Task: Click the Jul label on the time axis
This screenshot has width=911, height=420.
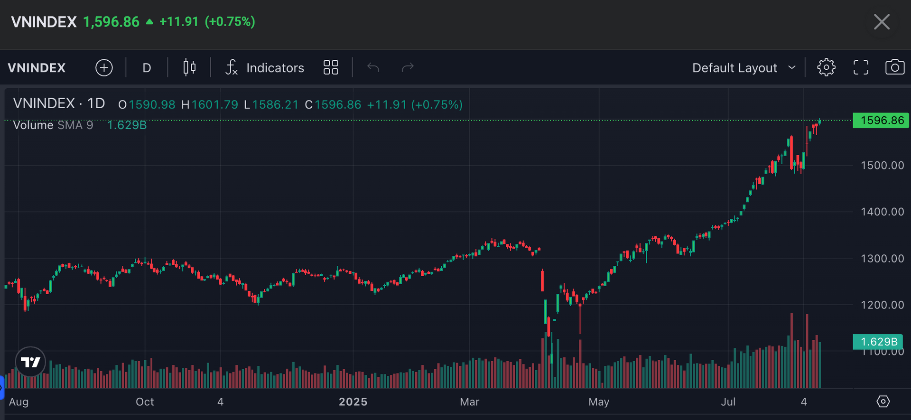Action: coord(728,402)
